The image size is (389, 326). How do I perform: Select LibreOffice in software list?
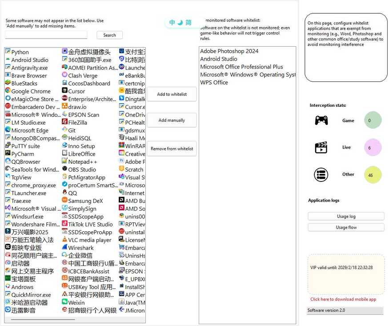coord(79,154)
